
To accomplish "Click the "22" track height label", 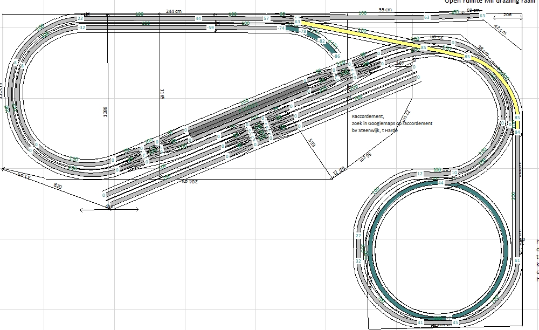I will click(x=80, y=18).
